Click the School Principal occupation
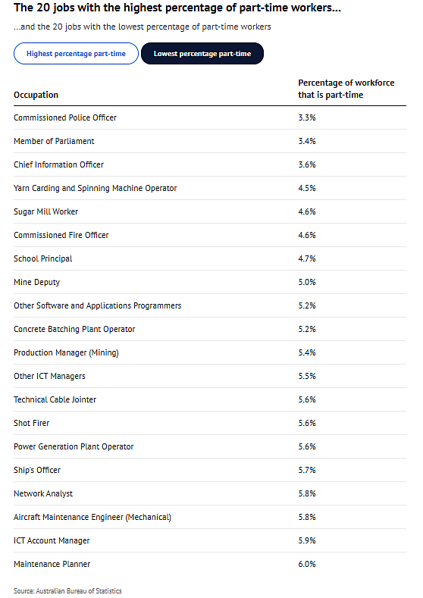 coord(42,258)
